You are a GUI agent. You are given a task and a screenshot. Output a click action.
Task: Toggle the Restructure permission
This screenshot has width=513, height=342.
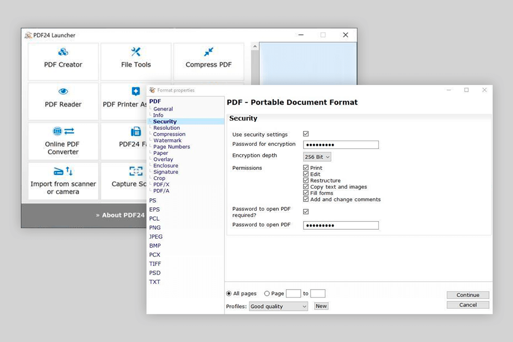pyautogui.click(x=306, y=180)
